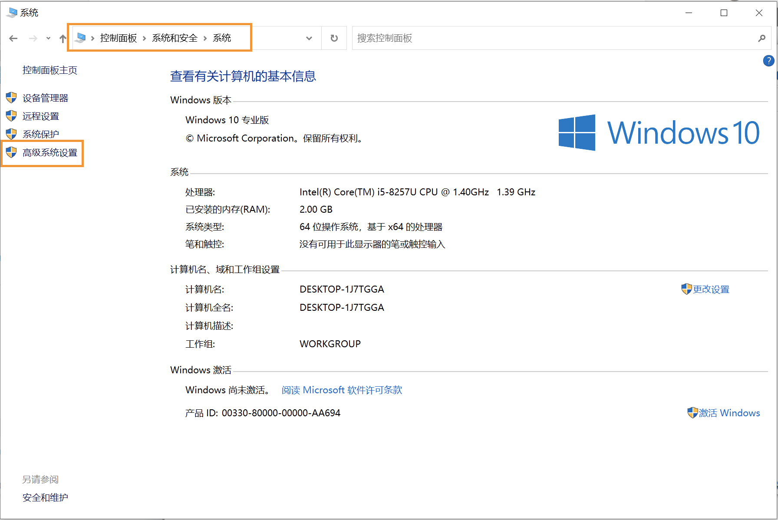Click the search magnifier icon
Screen dimensions: 778x520
pos(762,38)
